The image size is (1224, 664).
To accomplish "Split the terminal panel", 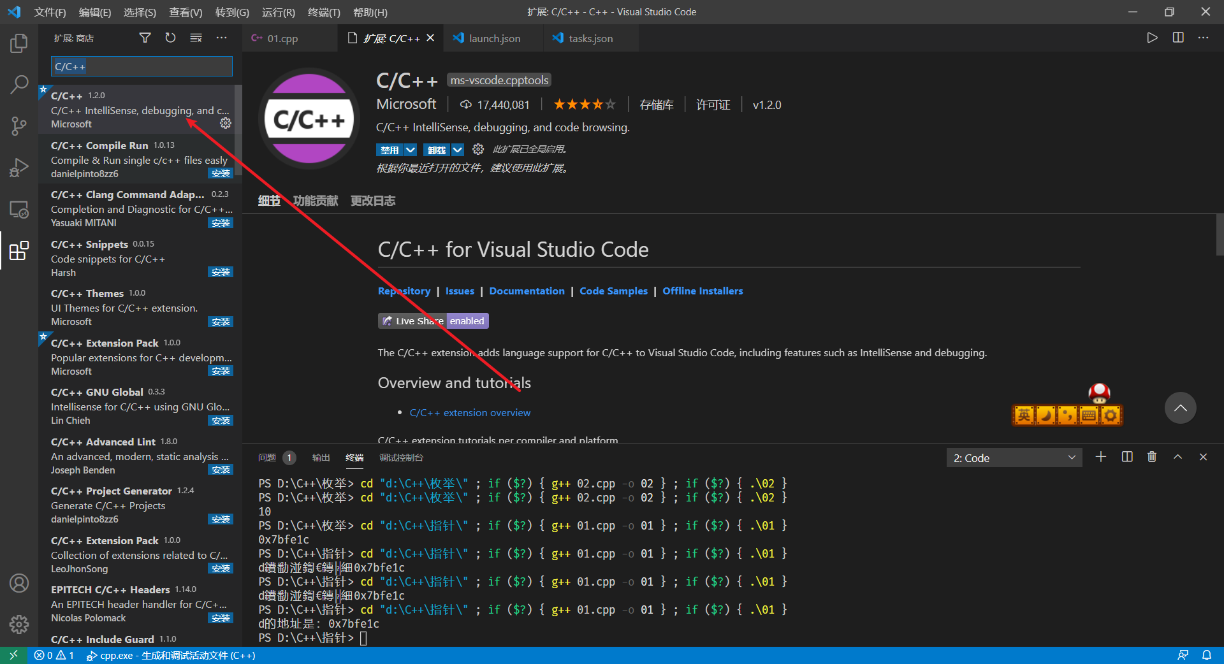I will [x=1127, y=457].
